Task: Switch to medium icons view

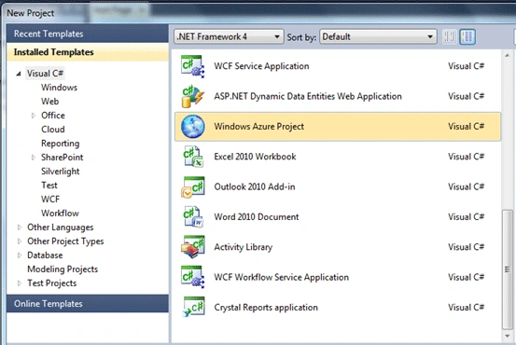Action: [467, 37]
